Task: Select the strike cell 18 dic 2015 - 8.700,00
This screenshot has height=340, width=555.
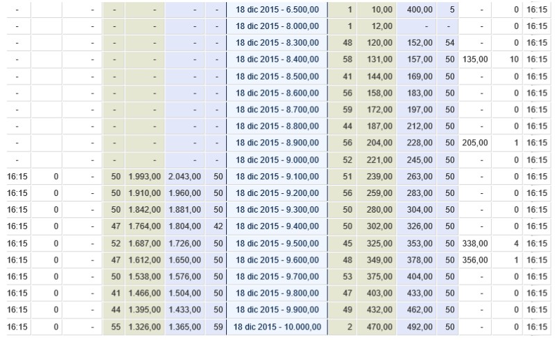Action: coord(277,109)
